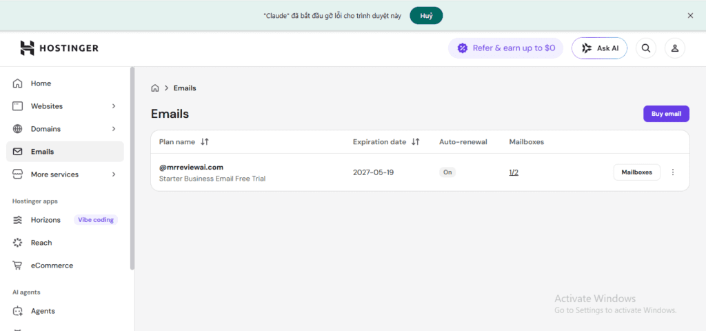The image size is (706, 331).
Task: Click the Huỷ button in banner
Action: pos(426,16)
